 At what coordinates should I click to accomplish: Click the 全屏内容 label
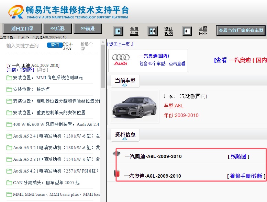(203, 31)
